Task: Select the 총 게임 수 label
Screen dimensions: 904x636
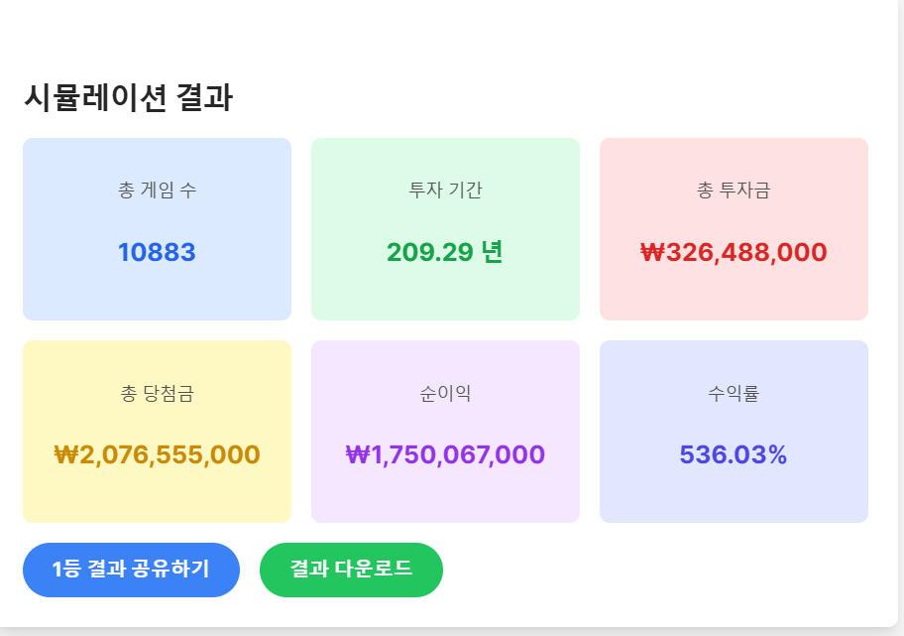Action: tap(157, 191)
